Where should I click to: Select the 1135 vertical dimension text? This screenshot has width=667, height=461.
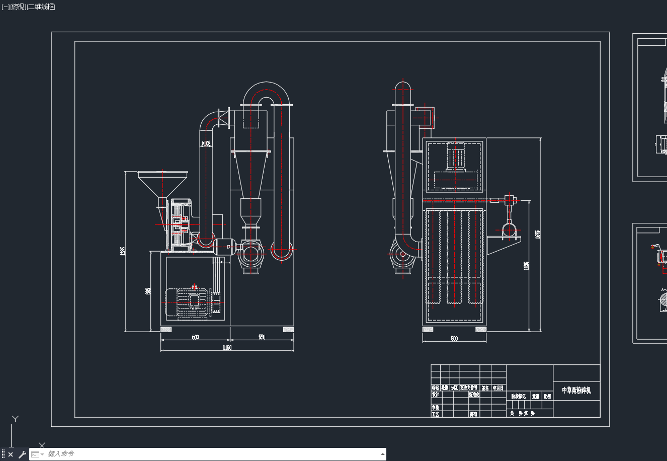pos(526,265)
